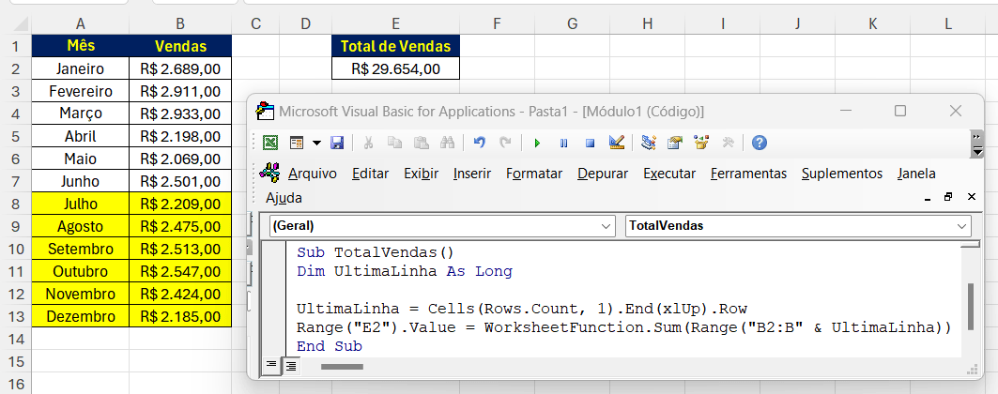998x394 pixels.
Task: Click column B header in spreadsheet
Action: click(179, 22)
